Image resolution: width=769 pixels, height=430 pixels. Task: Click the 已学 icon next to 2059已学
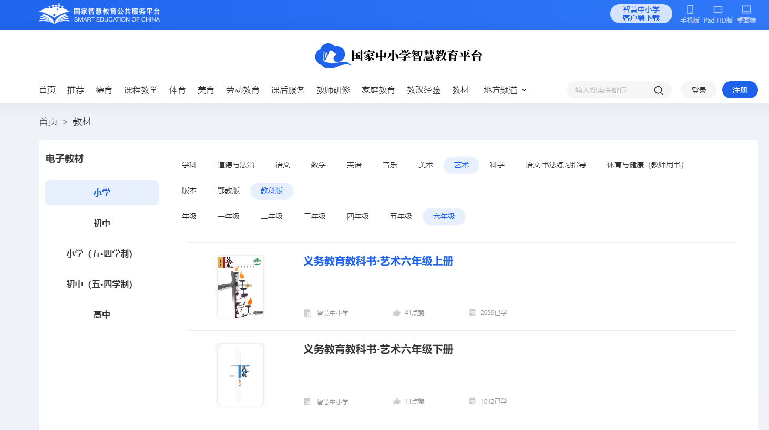coord(472,312)
